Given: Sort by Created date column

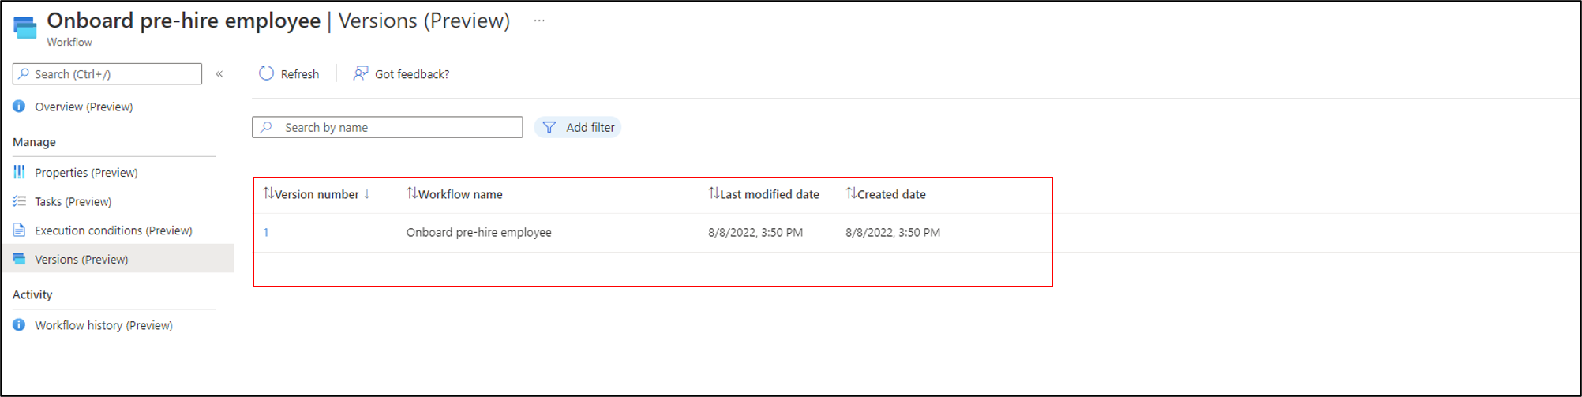Looking at the screenshot, I should click(x=890, y=194).
